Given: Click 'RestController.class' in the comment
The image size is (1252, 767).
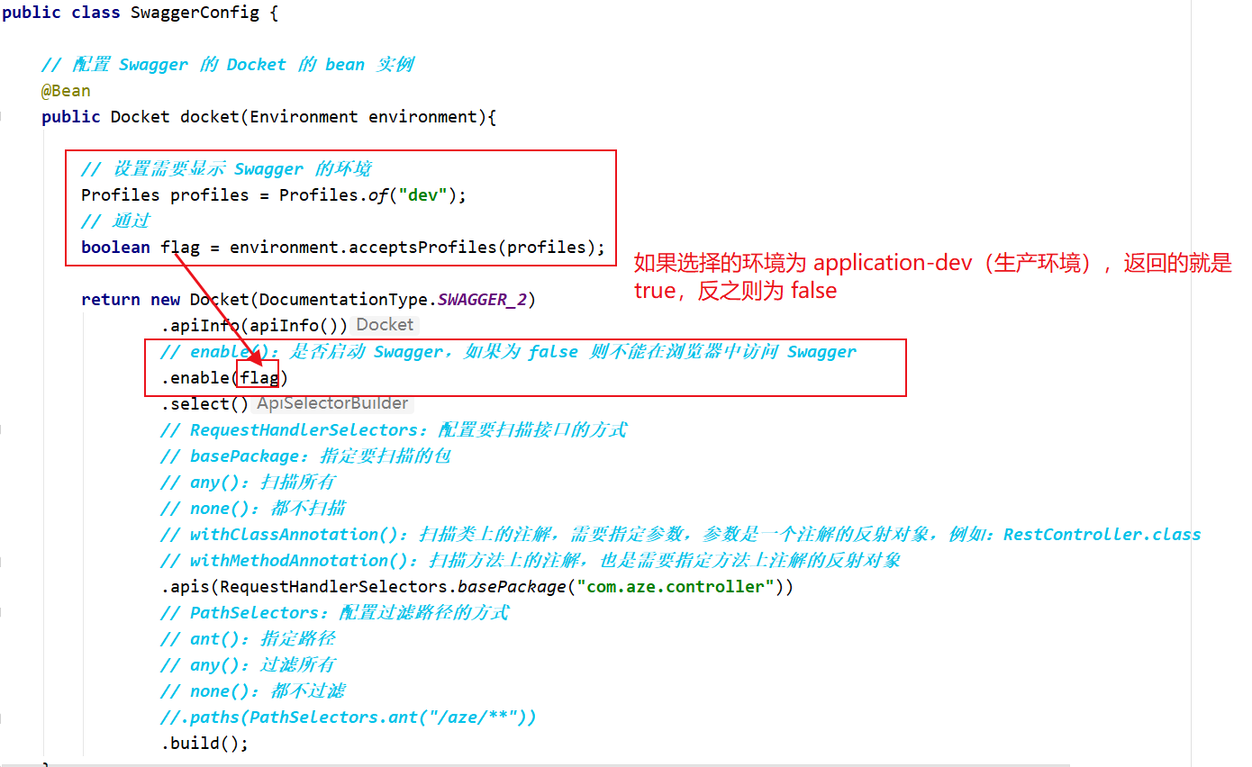Looking at the screenshot, I should point(1102,535).
